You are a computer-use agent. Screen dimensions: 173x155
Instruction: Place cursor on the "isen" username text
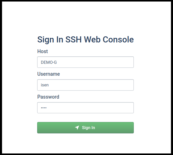(45, 85)
